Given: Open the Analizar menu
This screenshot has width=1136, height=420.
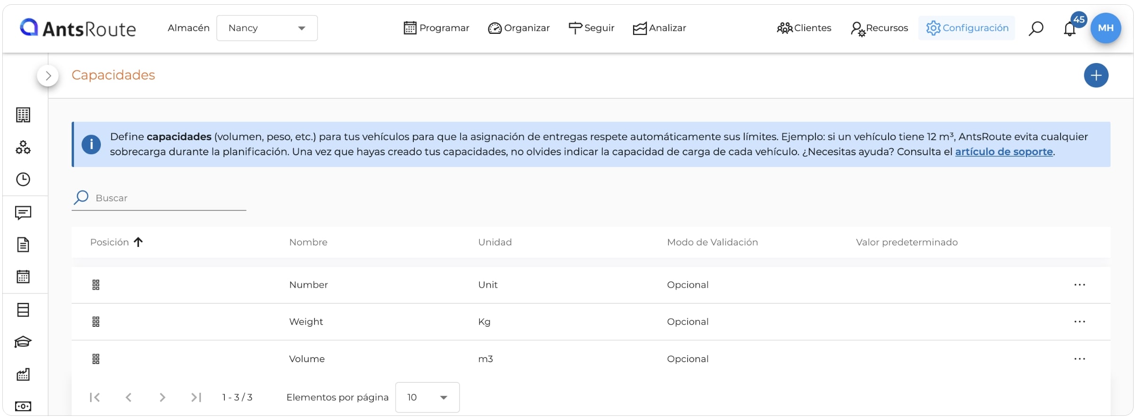Looking at the screenshot, I should [659, 28].
